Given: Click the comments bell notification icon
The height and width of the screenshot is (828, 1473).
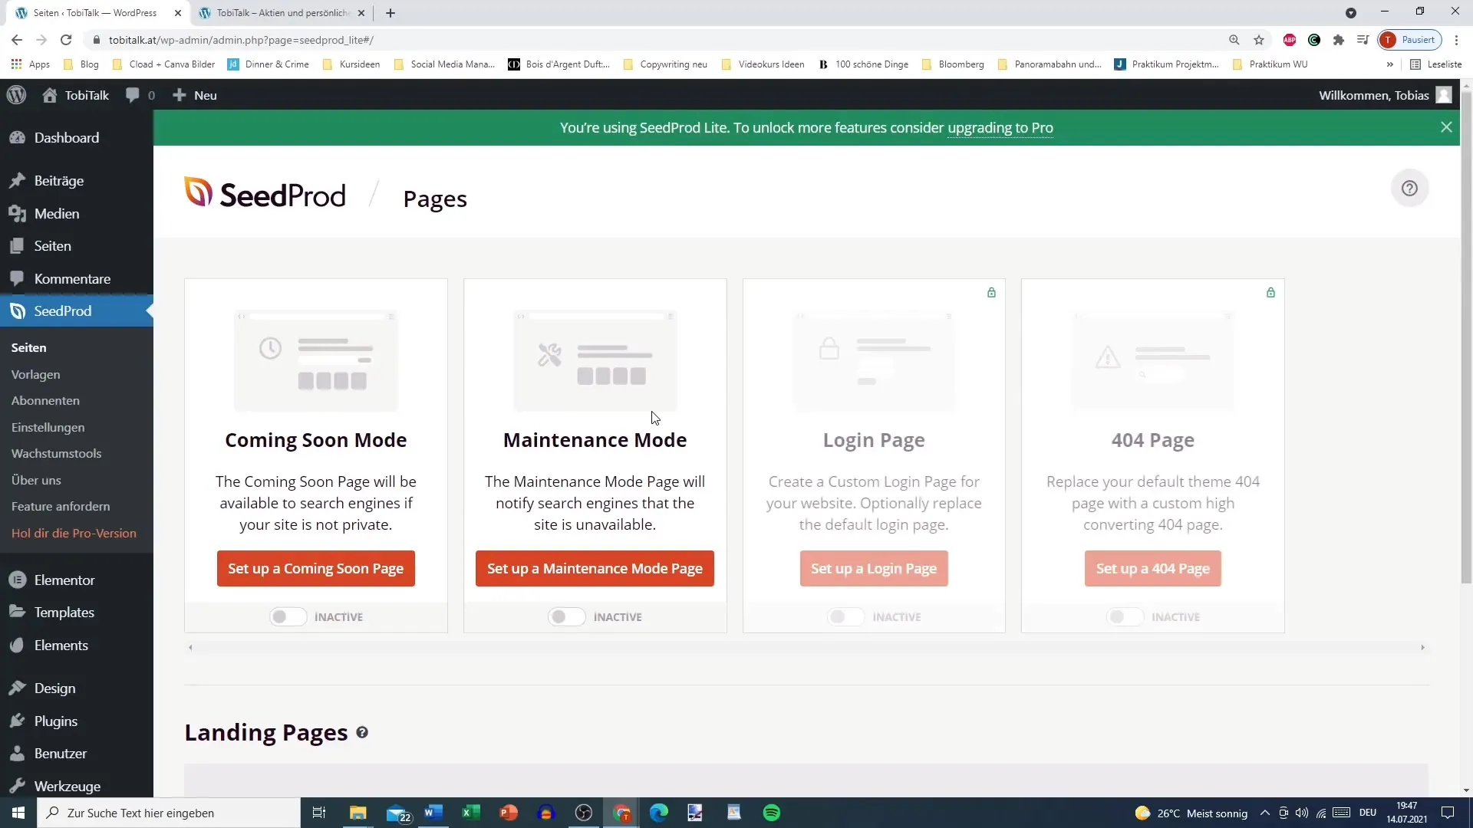Looking at the screenshot, I should point(133,94).
